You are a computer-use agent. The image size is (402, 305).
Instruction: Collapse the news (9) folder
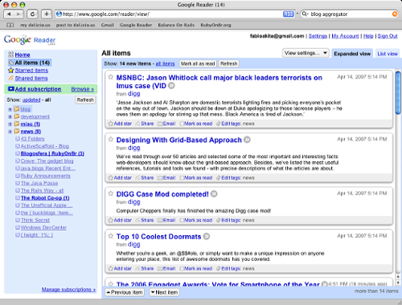pos(10,132)
